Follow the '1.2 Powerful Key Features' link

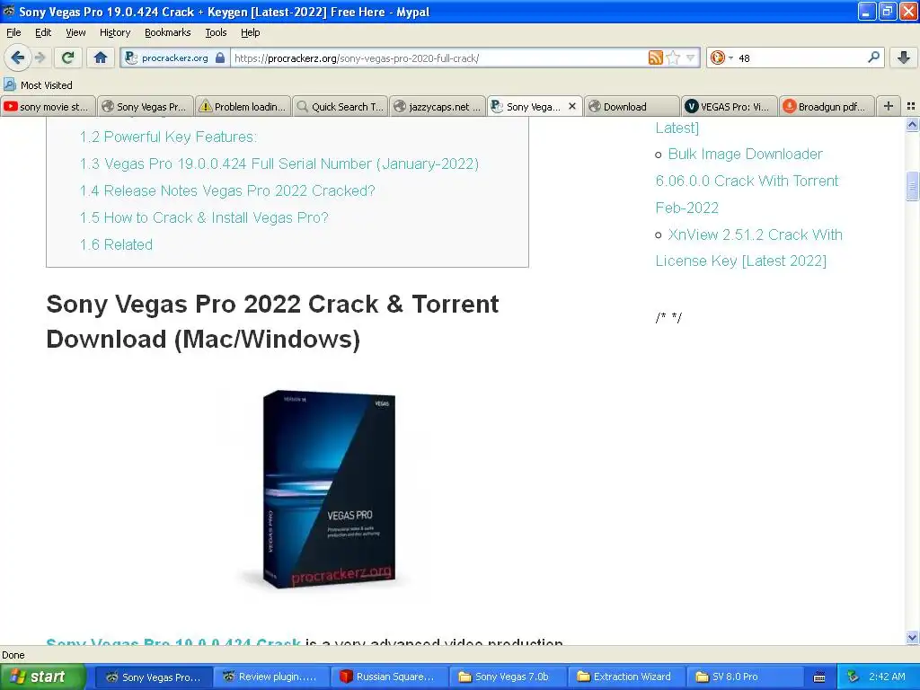pyautogui.click(x=168, y=137)
